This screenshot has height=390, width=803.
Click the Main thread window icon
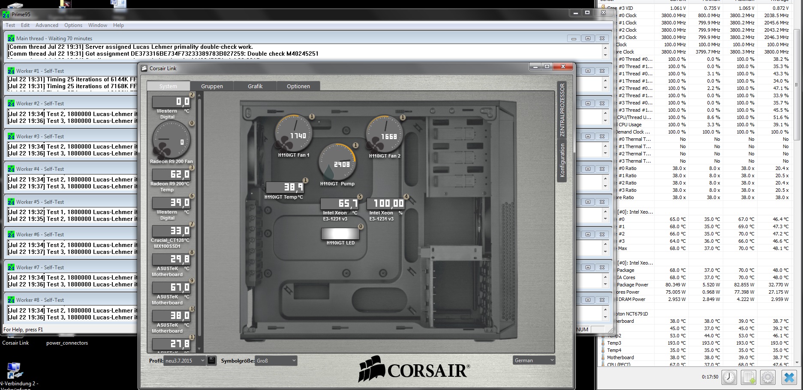[11, 38]
